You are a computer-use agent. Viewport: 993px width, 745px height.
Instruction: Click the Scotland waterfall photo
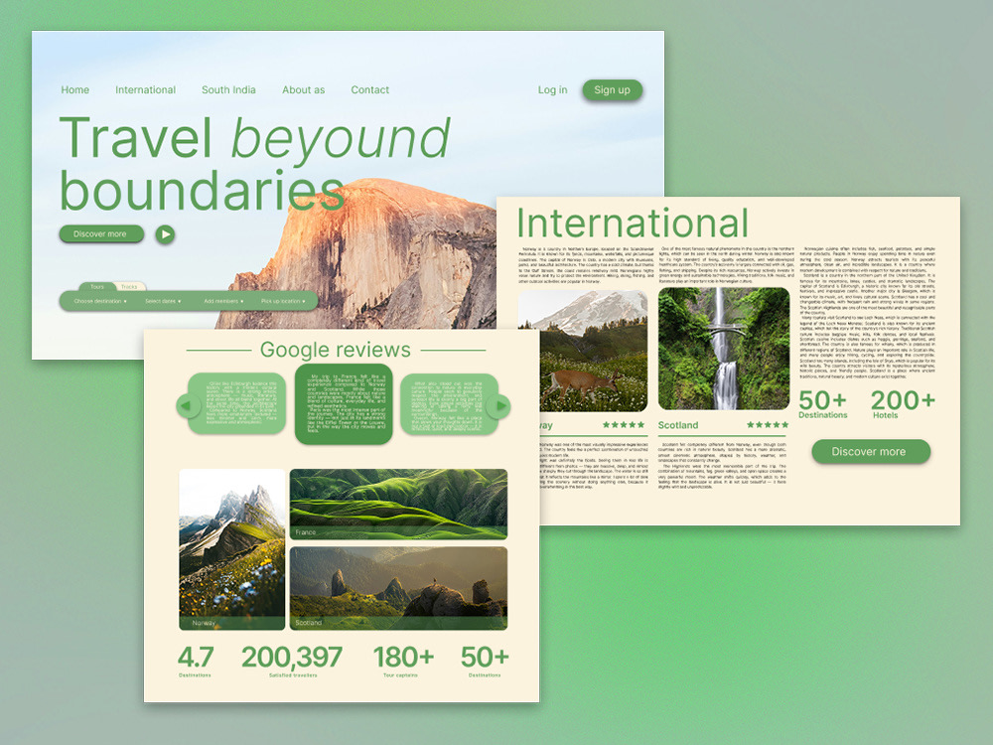(x=724, y=349)
